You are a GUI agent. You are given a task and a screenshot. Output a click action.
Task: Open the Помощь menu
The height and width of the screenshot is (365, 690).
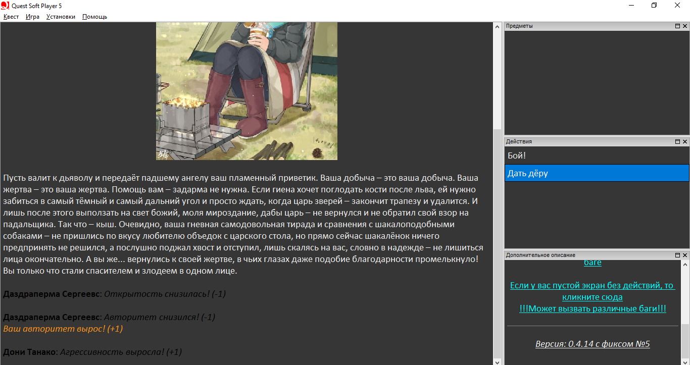[x=94, y=17]
